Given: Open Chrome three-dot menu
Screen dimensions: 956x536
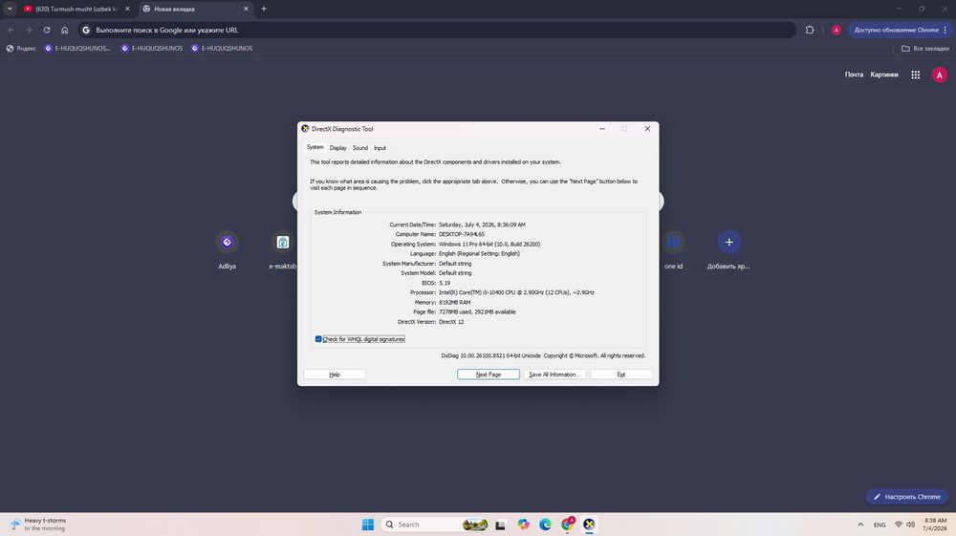Looking at the screenshot, I should click(945, 30).
